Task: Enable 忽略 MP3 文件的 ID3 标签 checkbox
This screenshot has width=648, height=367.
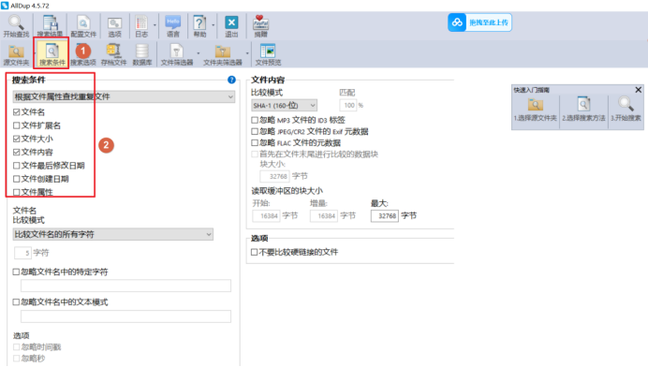Action: [x=255, y=120]
